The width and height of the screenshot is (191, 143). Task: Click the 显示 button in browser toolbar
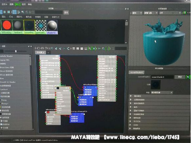pyautogui.click(x=66, y=12)
